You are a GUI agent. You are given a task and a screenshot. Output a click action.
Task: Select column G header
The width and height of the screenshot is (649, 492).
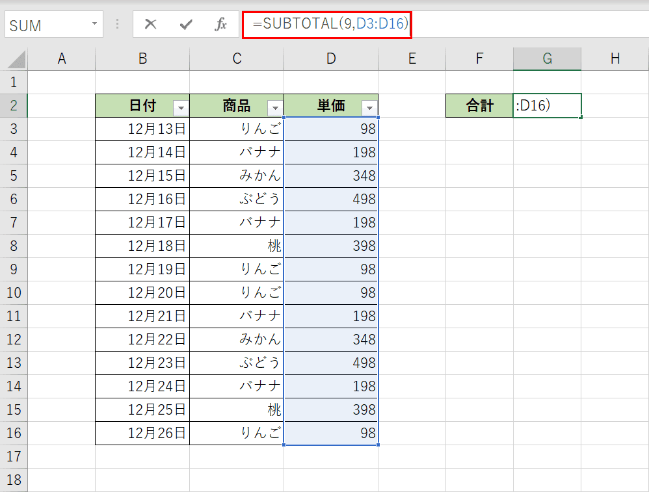(547, 58)
